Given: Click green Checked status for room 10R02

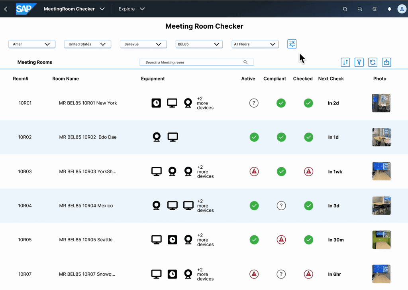Looking at the screenshot, I should (308, 137).
